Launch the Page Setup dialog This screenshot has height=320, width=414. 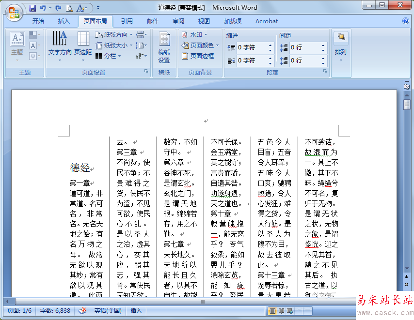point(146,71)
